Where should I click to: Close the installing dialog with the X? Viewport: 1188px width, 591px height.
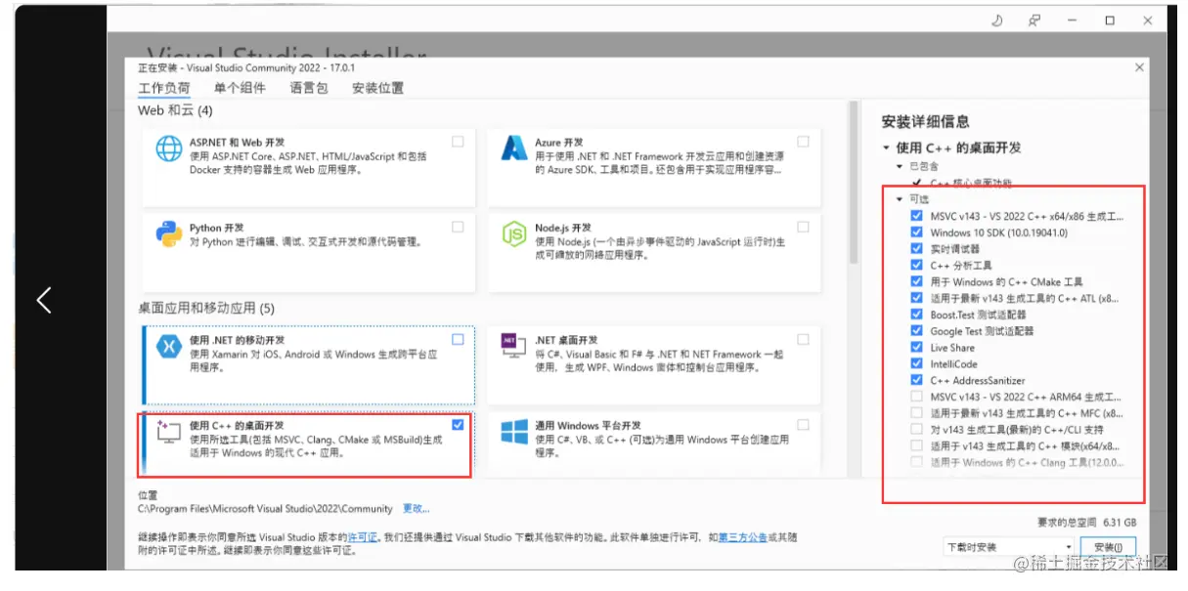click(1139, 67)
